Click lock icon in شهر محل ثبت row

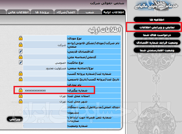(x=21, y=101)
